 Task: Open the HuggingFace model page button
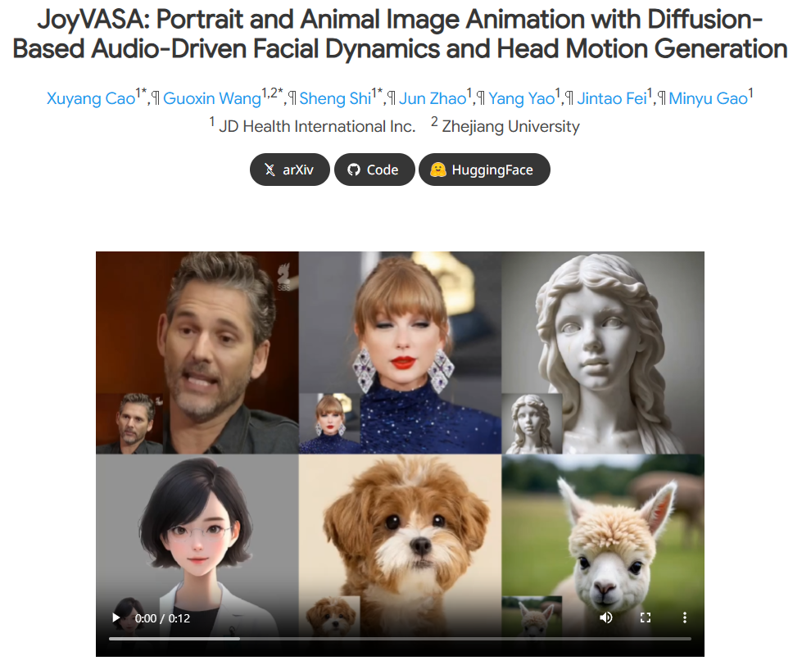pos(483,170)
